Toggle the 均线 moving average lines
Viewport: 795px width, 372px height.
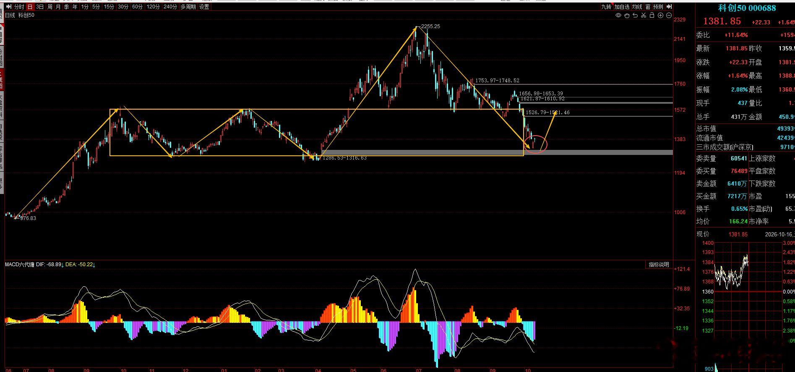pyautogui.click(x=637, y=7)
